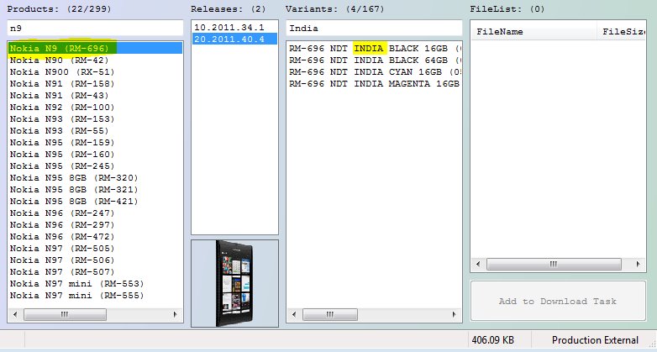Image resolution: width=657 pixels, height=352 pixels.
Task: Select Nokia N95 (RM-160) product
Action: [95, 154]
